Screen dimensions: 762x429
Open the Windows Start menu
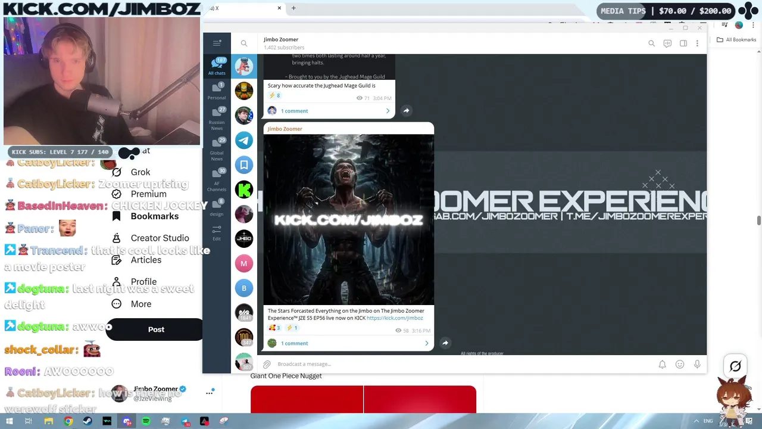pos(10,421)
